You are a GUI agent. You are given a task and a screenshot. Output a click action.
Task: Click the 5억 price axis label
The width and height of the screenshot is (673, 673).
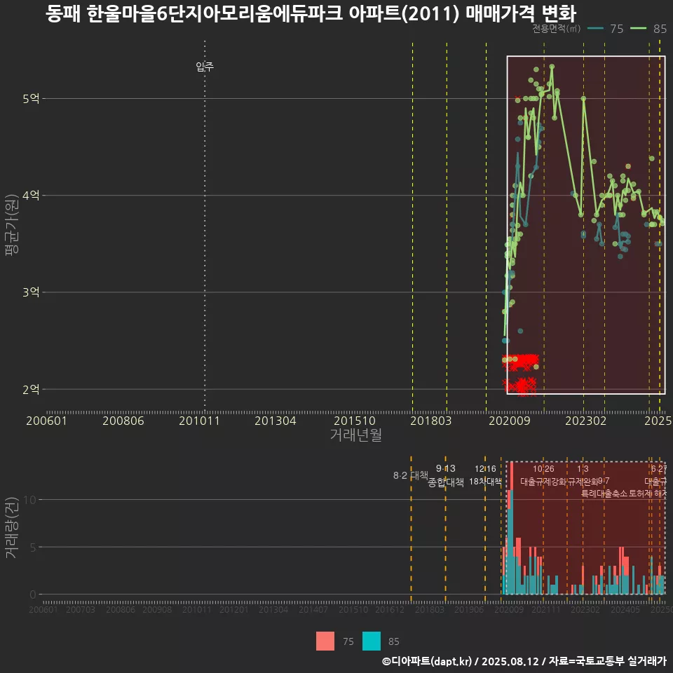click(x=31, y=99)
